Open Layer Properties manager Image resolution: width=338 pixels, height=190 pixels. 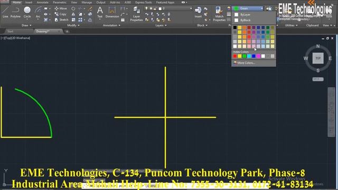[136, 14]
